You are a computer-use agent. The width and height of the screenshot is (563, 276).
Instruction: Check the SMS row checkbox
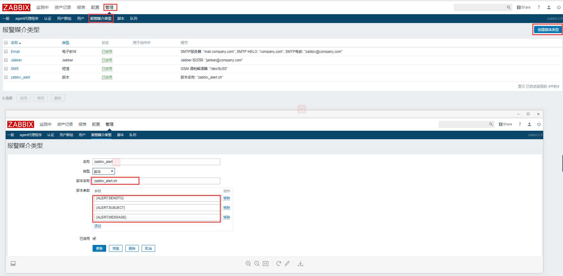click(6, 68)
